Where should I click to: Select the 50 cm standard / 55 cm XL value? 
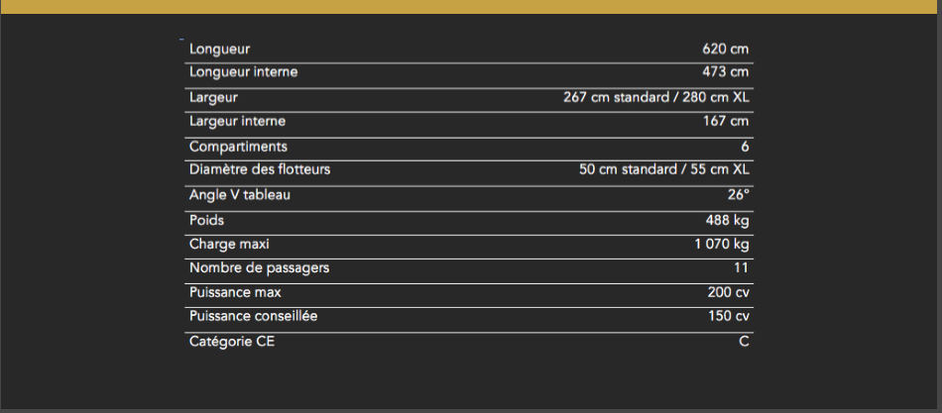click(x=663, y=169)
